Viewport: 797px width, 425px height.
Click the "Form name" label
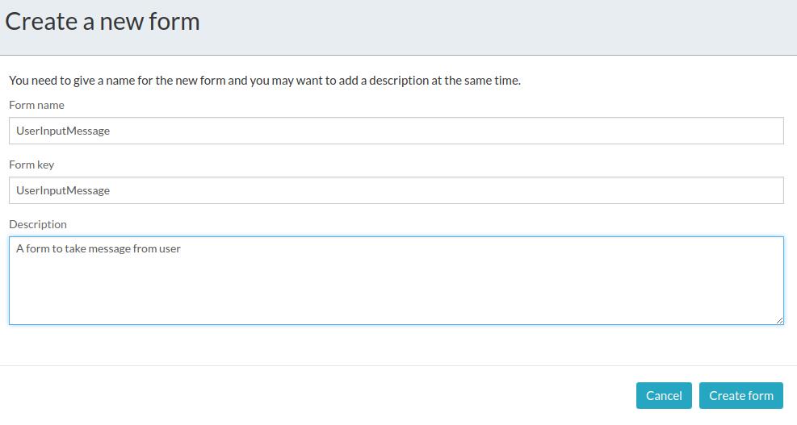(36, 105)
